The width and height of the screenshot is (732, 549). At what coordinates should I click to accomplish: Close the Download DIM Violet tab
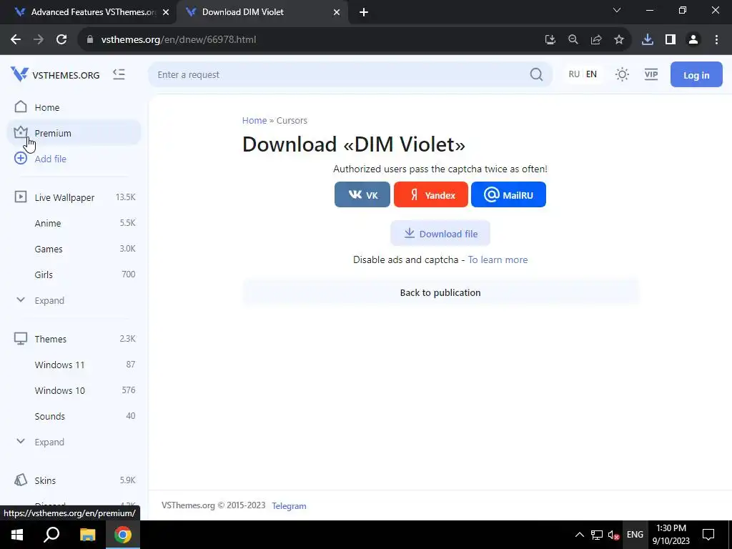[337, 12]
